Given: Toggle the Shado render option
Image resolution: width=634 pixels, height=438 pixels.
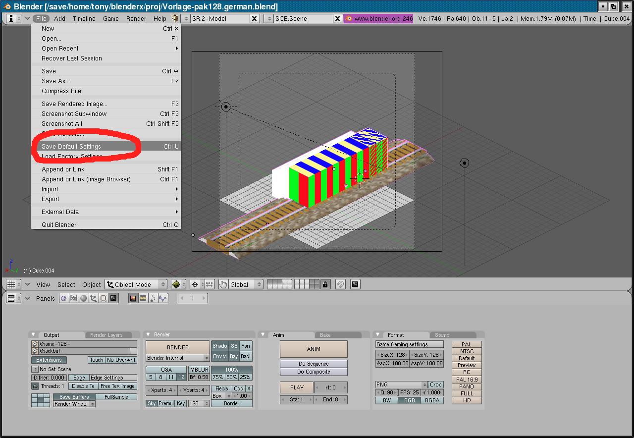Looking at the screenshot, I should tap(219, 346).
